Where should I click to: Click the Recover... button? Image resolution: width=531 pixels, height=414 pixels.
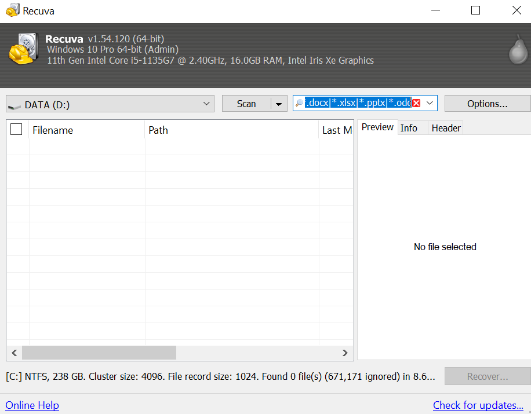tap(488, 376)
